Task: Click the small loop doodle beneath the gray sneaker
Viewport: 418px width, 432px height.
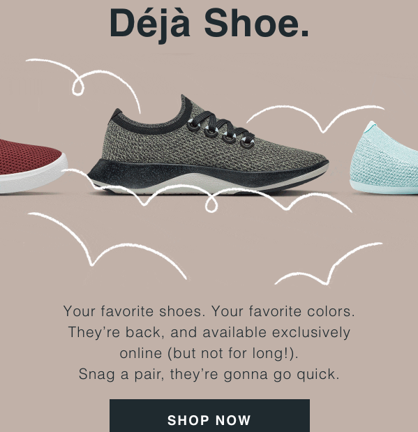Action: (x=211, y=204)
